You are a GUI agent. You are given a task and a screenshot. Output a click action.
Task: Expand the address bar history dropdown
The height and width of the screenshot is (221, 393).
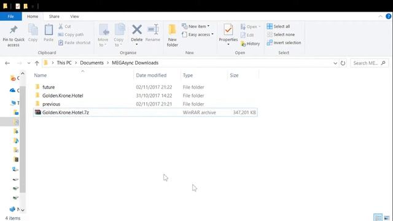coord(335,63)
